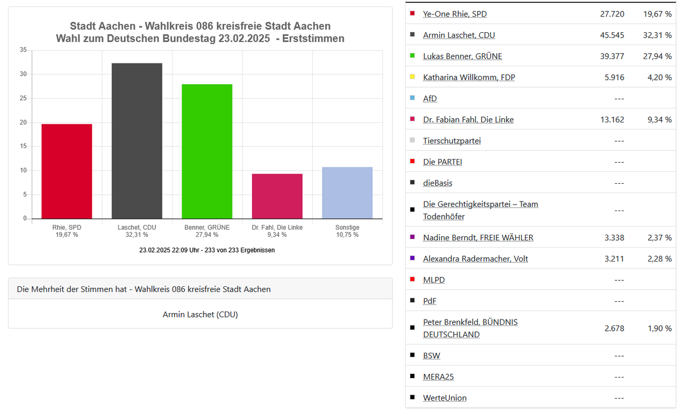The width and height of the screenshot is (688, 420).
Task: Click the 5.916 vote count for Willkomm
Action: (614, 77)
